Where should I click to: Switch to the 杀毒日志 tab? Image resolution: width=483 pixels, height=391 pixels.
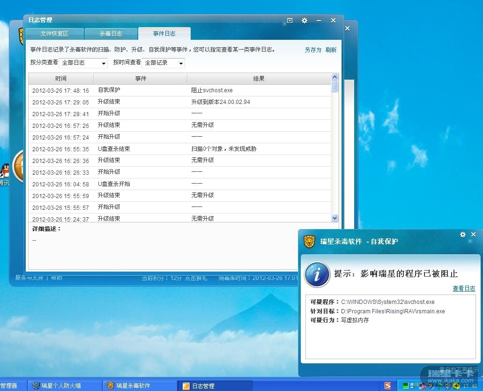pyautogui.click(x=111, y=34)
